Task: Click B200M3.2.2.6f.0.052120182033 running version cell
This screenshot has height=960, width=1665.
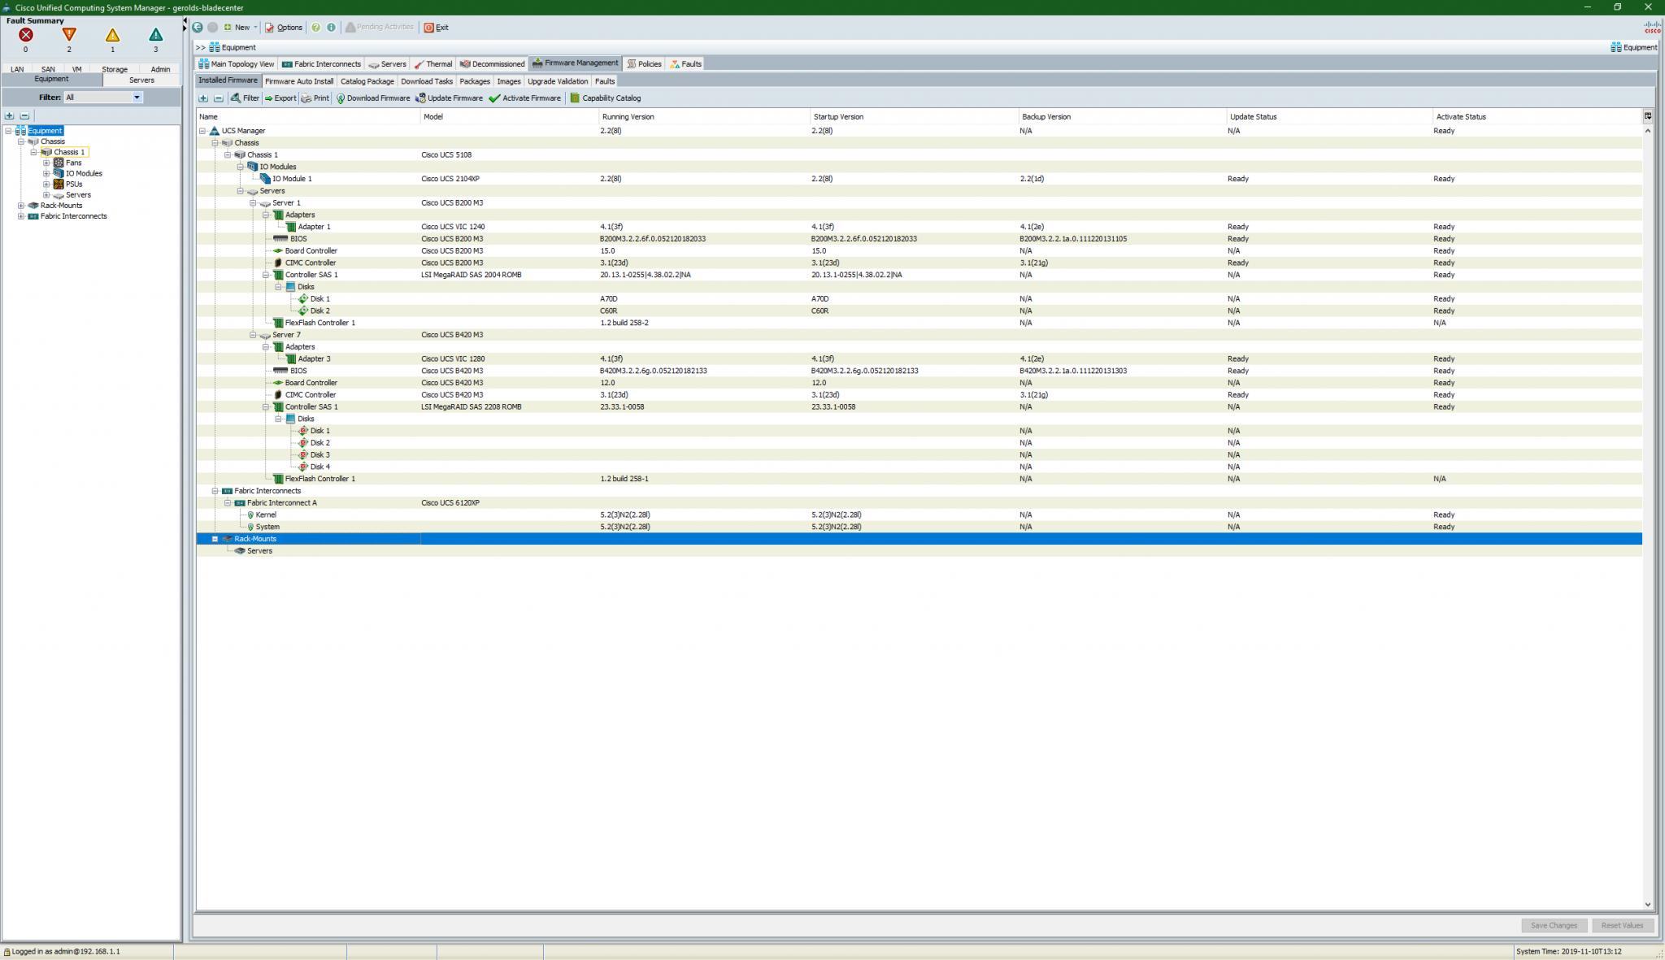Action: [x=653, y=239]
